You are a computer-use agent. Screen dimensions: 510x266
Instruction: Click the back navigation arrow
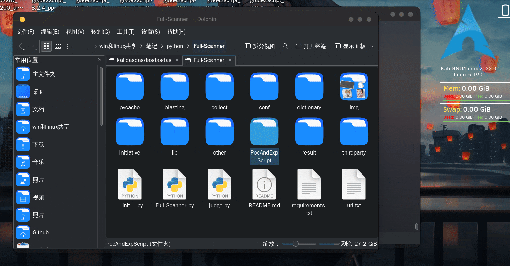click(21, 46)
